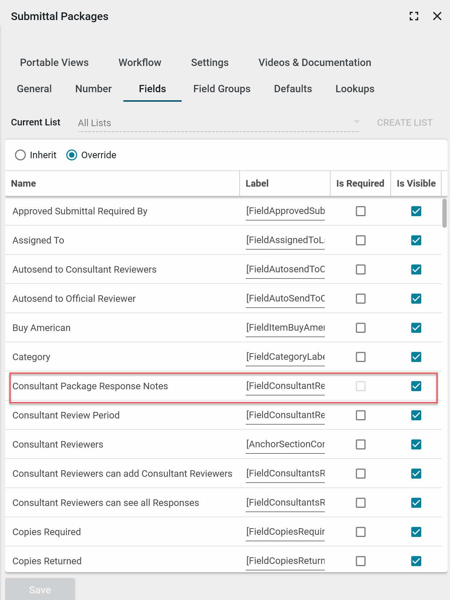
Task: Mark Assigned To as required
Action: 360,240
